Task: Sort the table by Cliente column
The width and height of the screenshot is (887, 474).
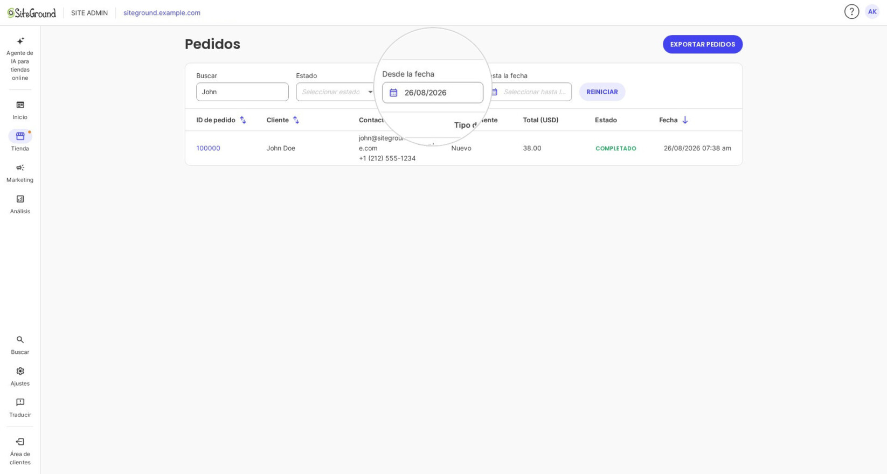Action: tap(283, 120)
